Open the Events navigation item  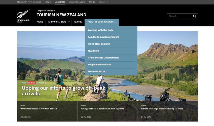(x=78, y=22)
